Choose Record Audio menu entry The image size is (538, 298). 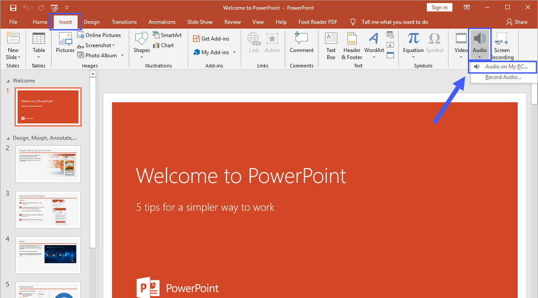click(x=503, y=77)
